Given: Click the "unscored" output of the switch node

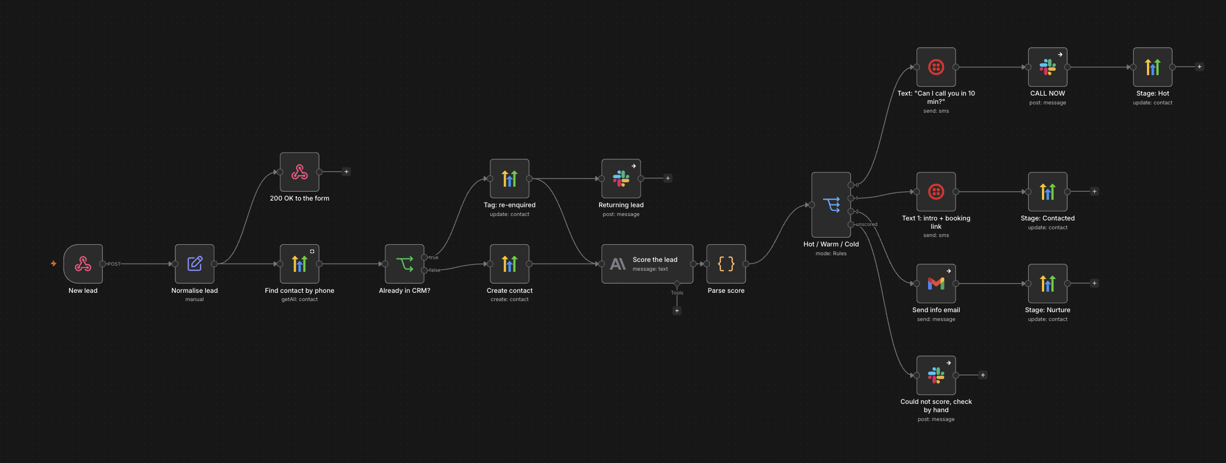Looking at the screenshot, I should (x=851, y=224).
